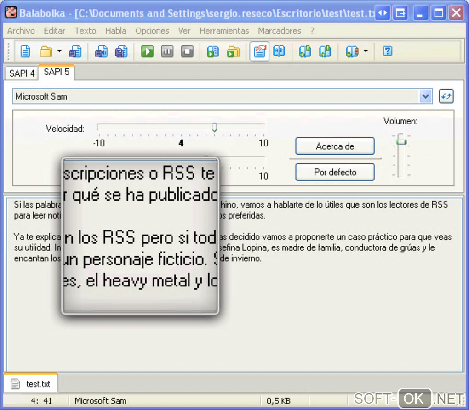Click the New document icon
This screenshot has width=469, height=410.
coord(25,51)
